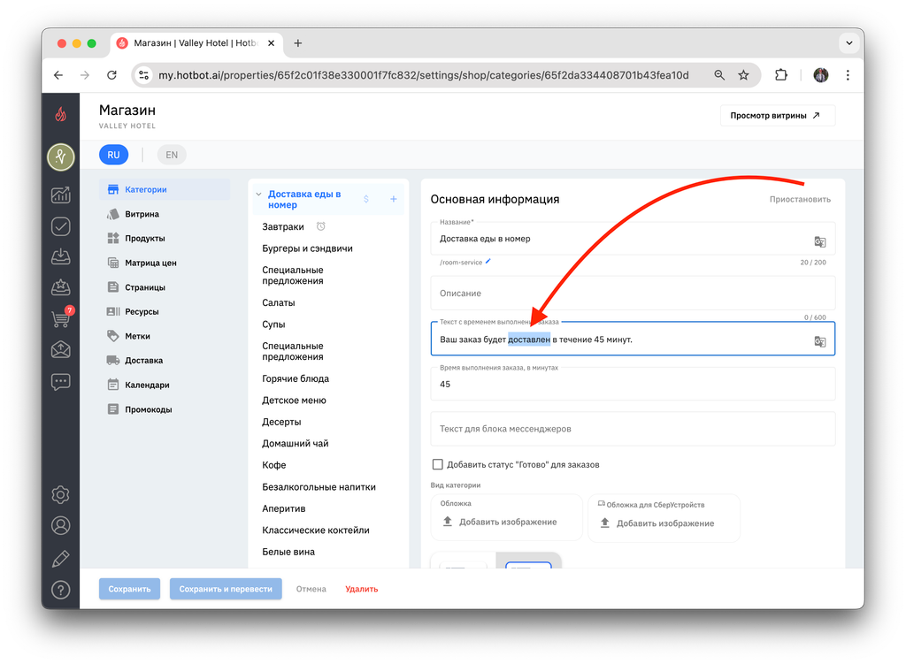Image resolution: width=906 pixels, height=664 pixels.
Task: Click translate icon in order time text field
Action: (x=820, y=341)
